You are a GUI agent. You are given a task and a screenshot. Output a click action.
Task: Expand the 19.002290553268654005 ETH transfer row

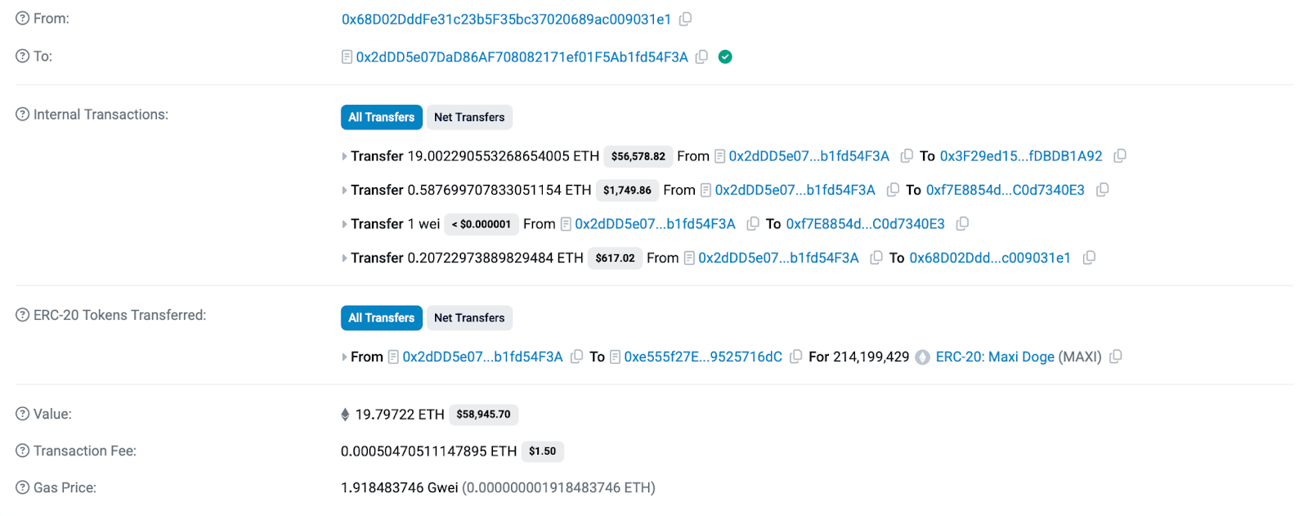344,156
